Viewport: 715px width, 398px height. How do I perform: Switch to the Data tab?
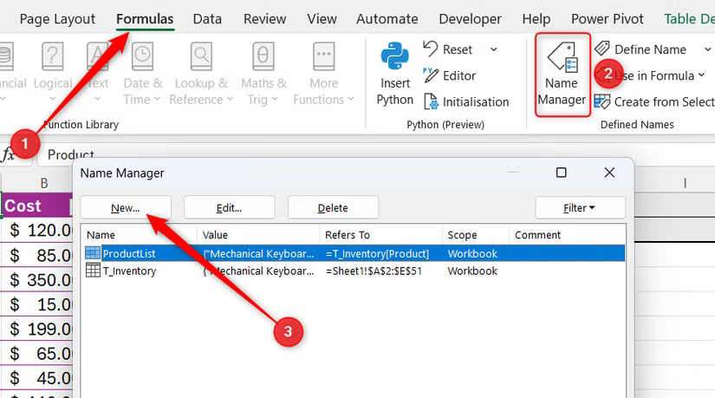pyautogui.click(x=207, y=18)
